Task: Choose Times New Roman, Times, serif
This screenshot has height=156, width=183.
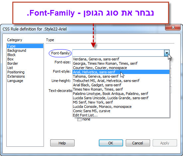Action: (121, 89)
